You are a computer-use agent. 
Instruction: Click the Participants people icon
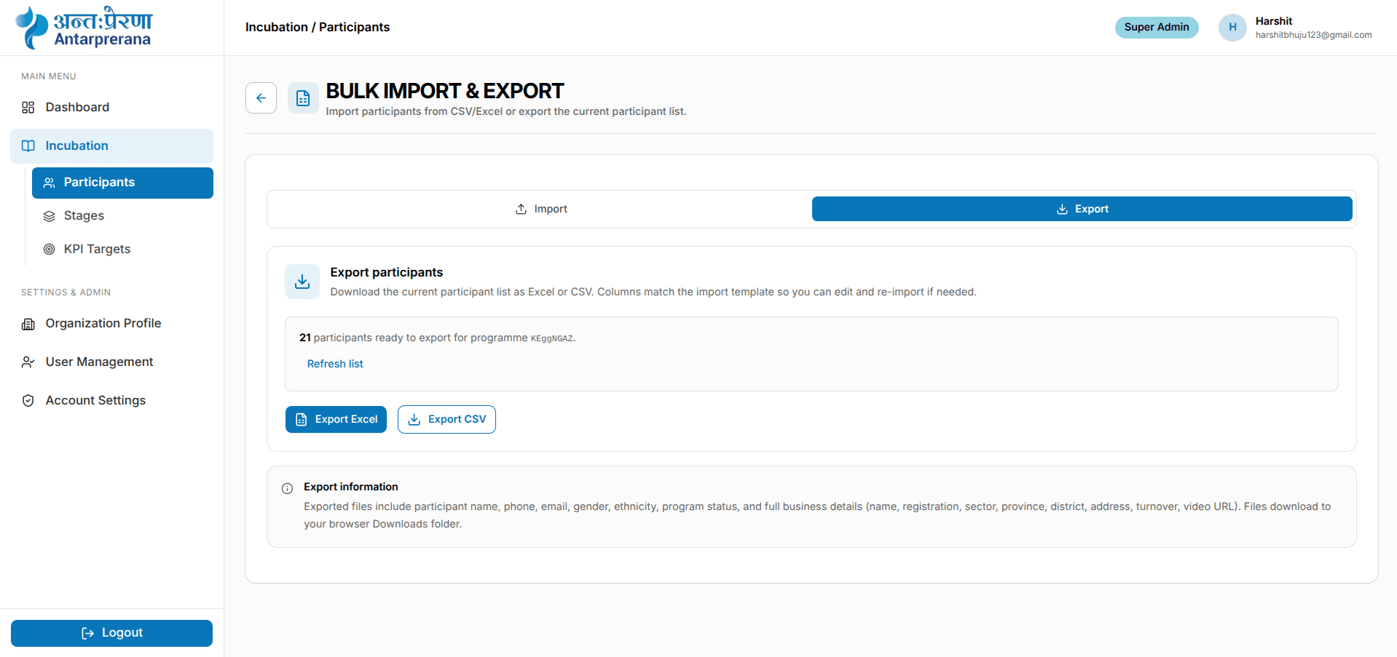[50, 183]
